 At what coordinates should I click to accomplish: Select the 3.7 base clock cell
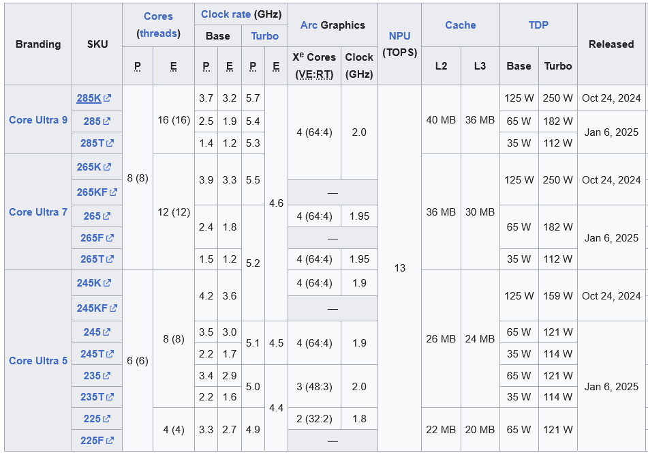point(206,98)
